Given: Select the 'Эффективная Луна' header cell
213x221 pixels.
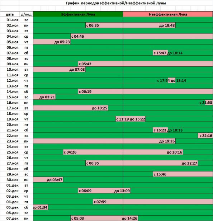Looking at the screenshot, I should coord(78,14).
